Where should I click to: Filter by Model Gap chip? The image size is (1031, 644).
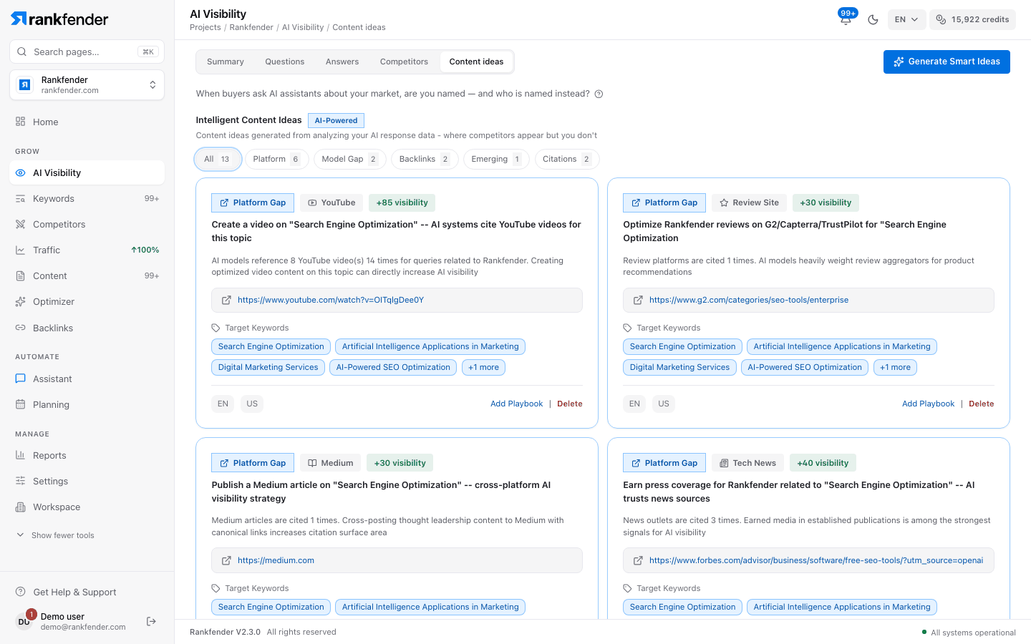[x=350, y=159]
